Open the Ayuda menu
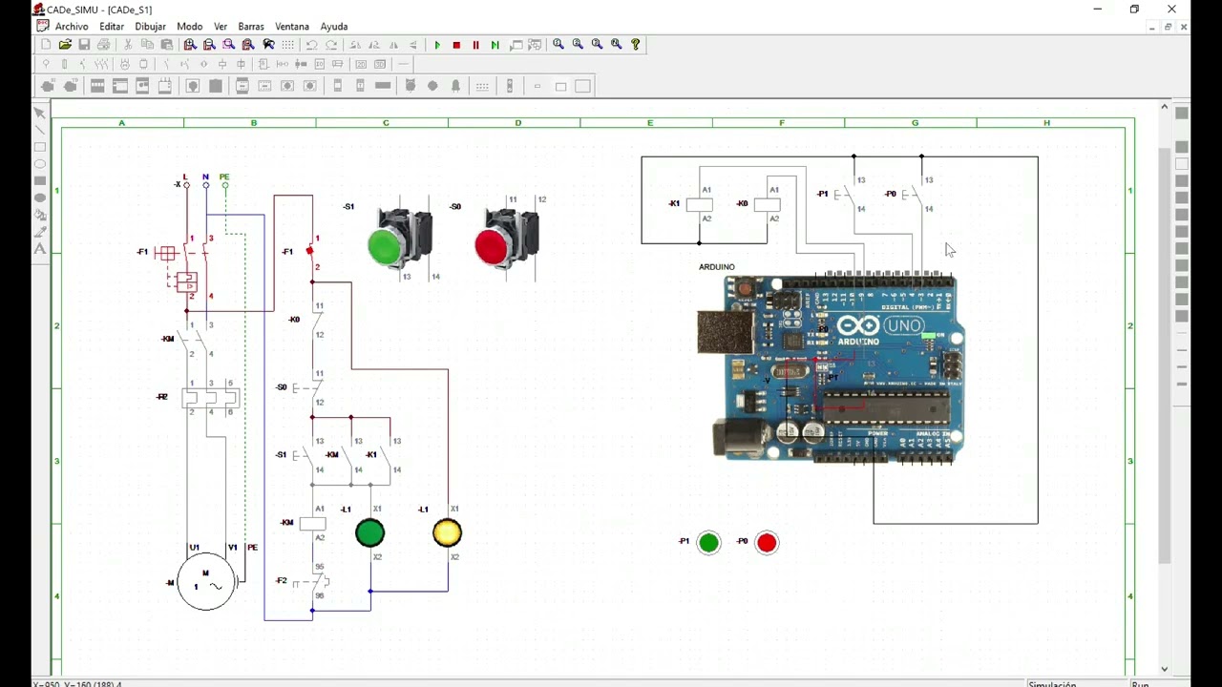 point(333,27)
